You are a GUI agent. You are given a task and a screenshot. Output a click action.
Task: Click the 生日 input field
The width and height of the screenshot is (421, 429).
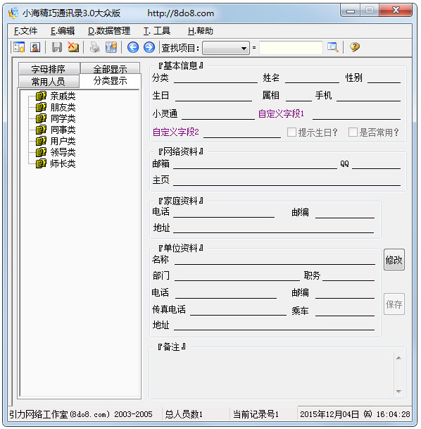pos(213,96)
